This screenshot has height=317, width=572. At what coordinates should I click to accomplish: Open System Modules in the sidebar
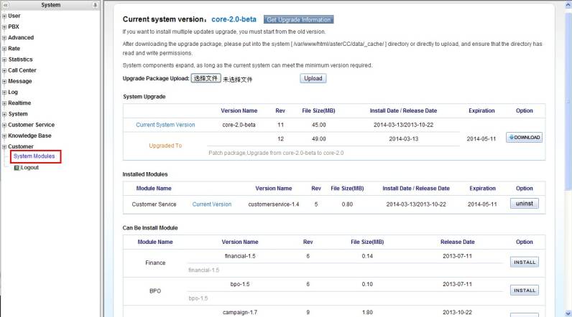pyautogui.click(x=34, y=156)
